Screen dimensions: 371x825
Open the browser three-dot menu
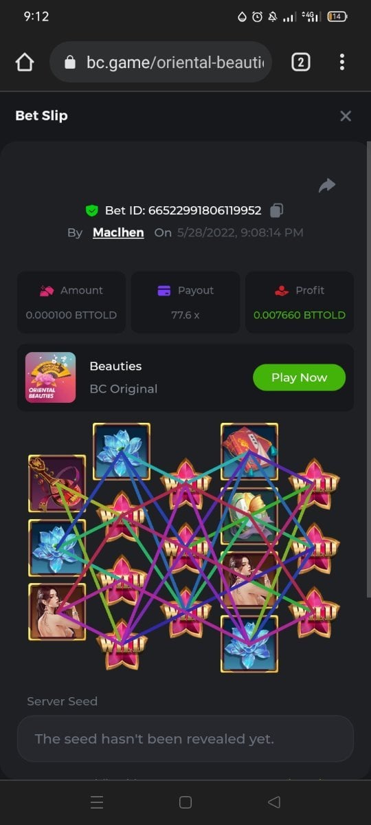click(342, 63)
